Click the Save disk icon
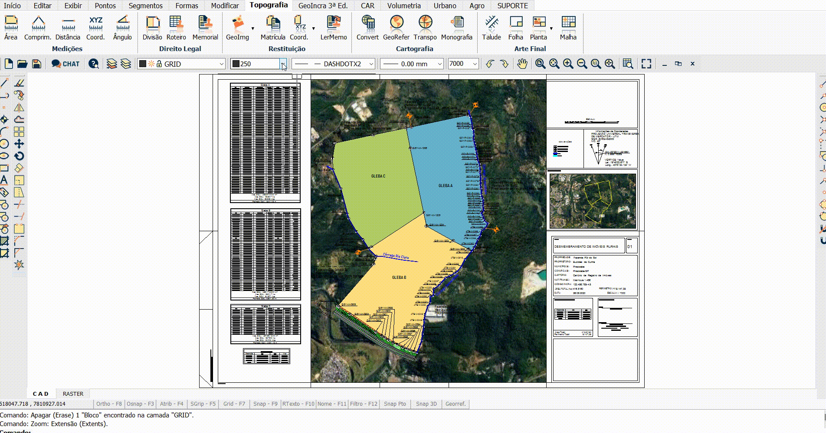826x433 pixels. coord(37,64)
